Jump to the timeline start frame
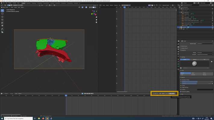 (84, 94)
